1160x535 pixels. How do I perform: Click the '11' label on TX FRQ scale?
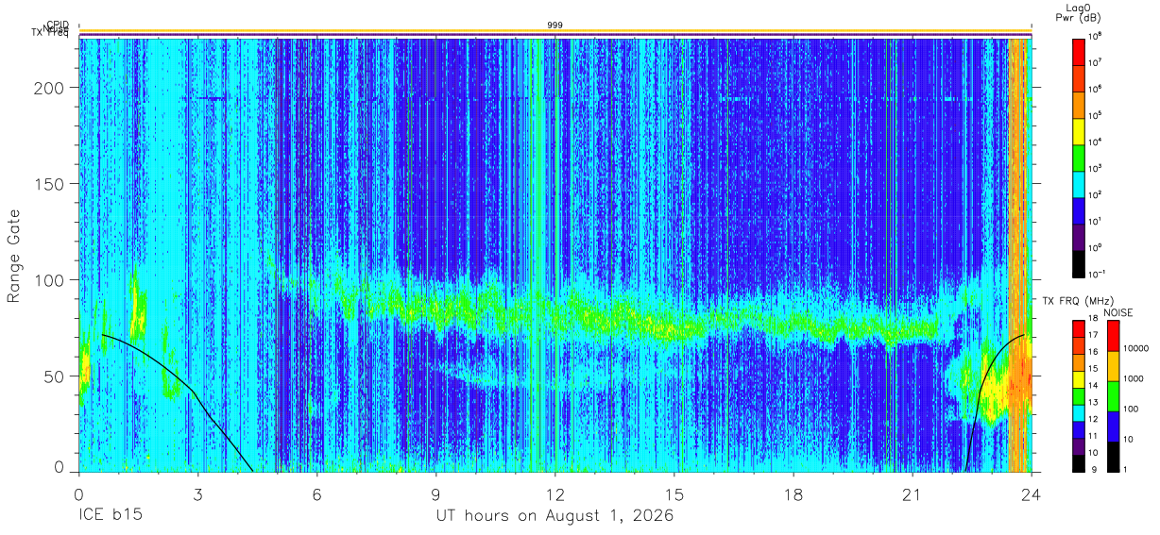(1093, 436)
